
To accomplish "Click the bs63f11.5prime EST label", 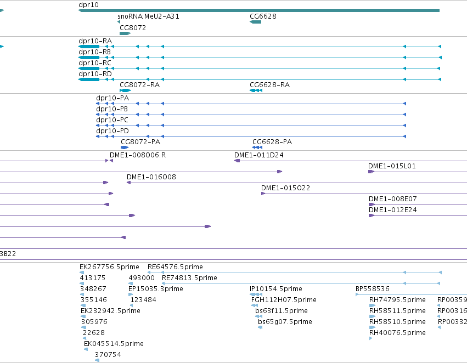I will (282, 311).
